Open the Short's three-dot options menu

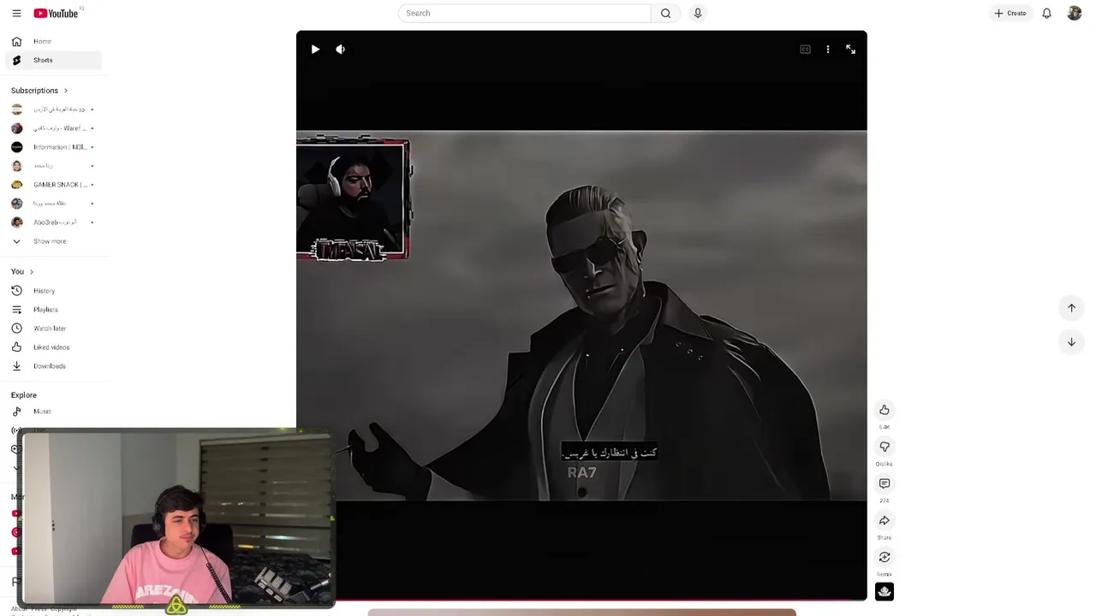click(x=828, y=49)
